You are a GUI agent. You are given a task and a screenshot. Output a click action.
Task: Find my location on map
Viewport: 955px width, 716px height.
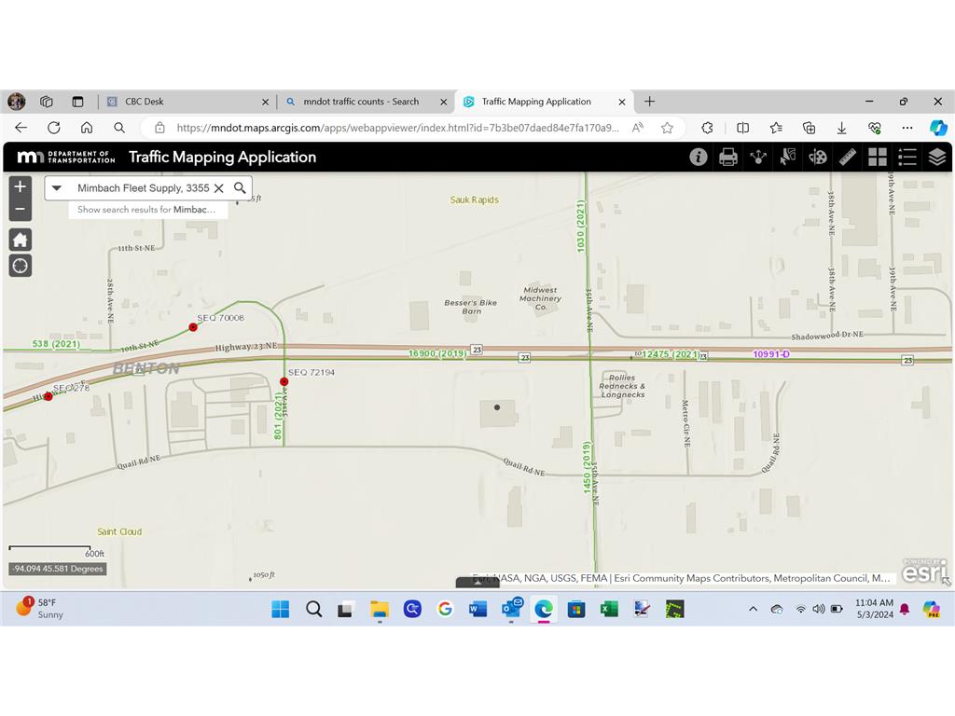pyautogui.click(x=21, y=267)
